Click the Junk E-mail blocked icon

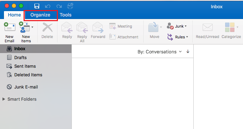(9, 87)
